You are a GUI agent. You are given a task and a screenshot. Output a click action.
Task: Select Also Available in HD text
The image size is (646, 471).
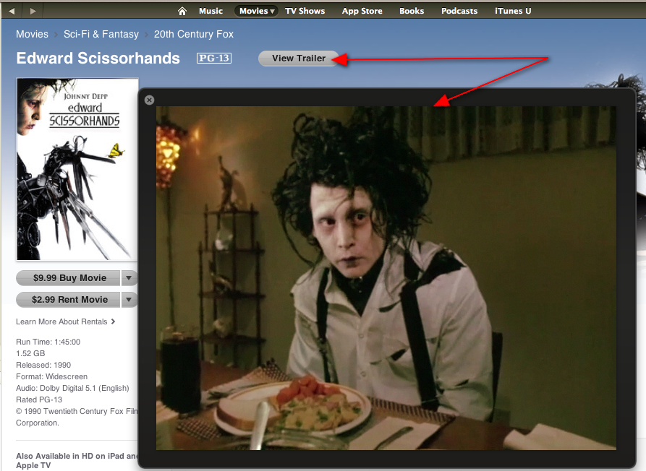pyautogui.click(x=77, y=461)
